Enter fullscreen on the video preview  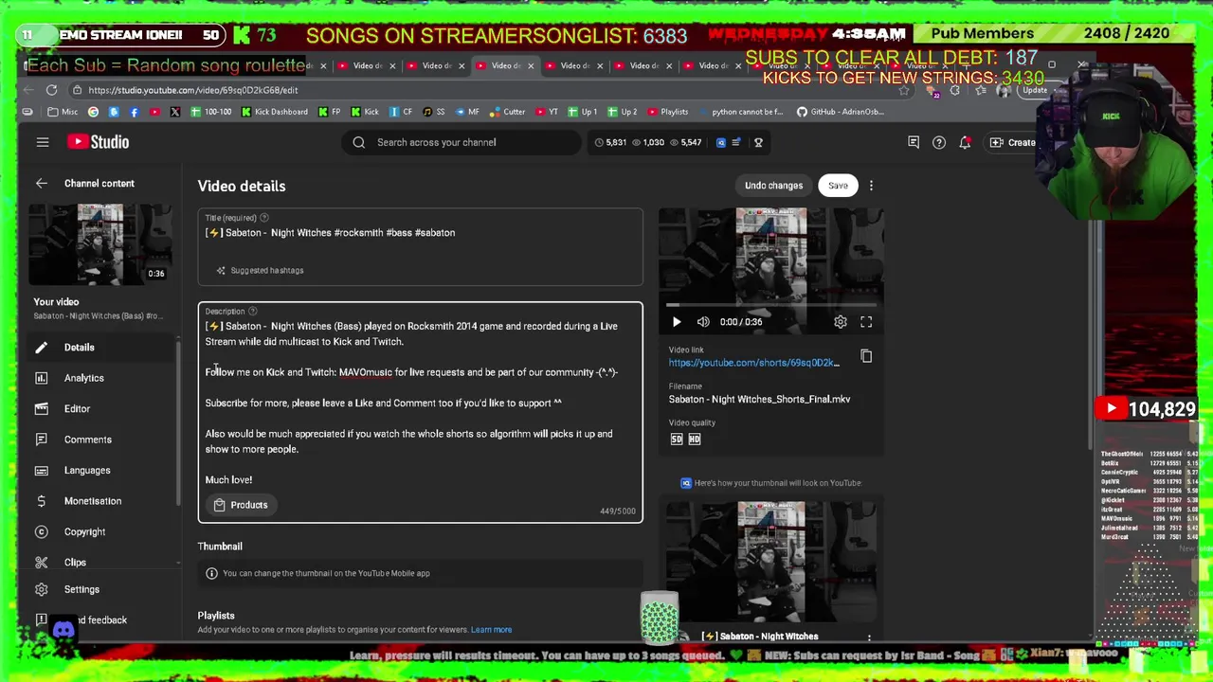point(866,322)
